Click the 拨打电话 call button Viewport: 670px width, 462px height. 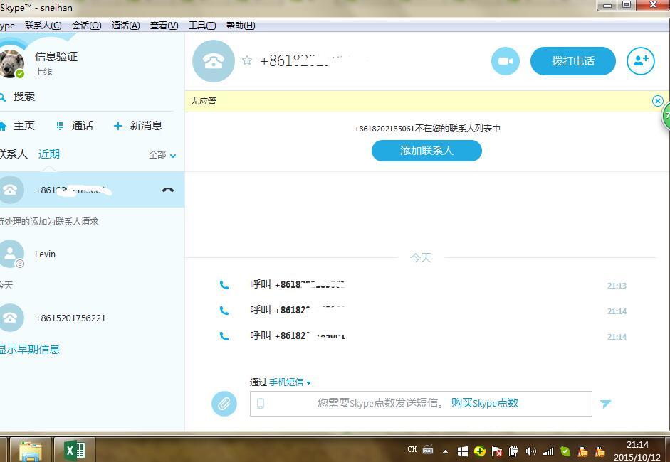(572, 61)
